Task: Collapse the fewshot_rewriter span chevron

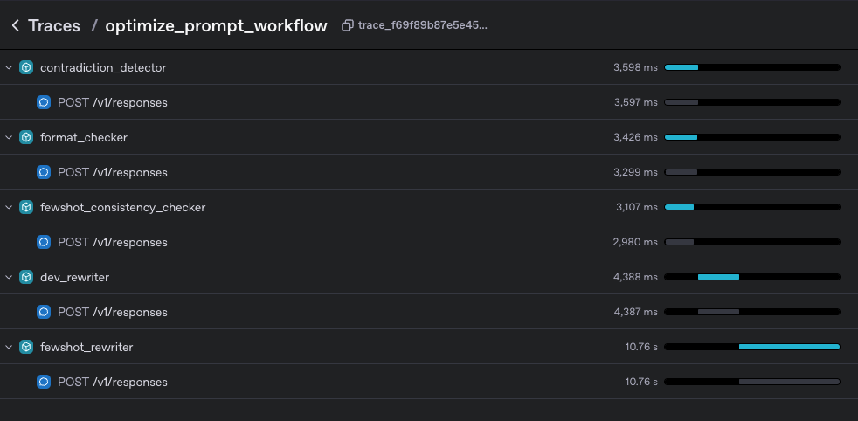Action: tap(9, 347)
